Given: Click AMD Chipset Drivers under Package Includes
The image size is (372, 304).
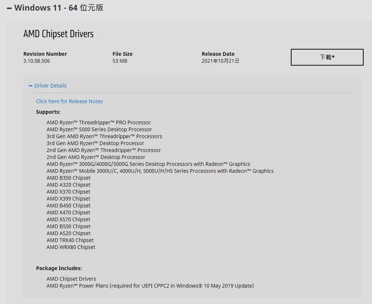Looking at the screenshot, I should 71,279.
